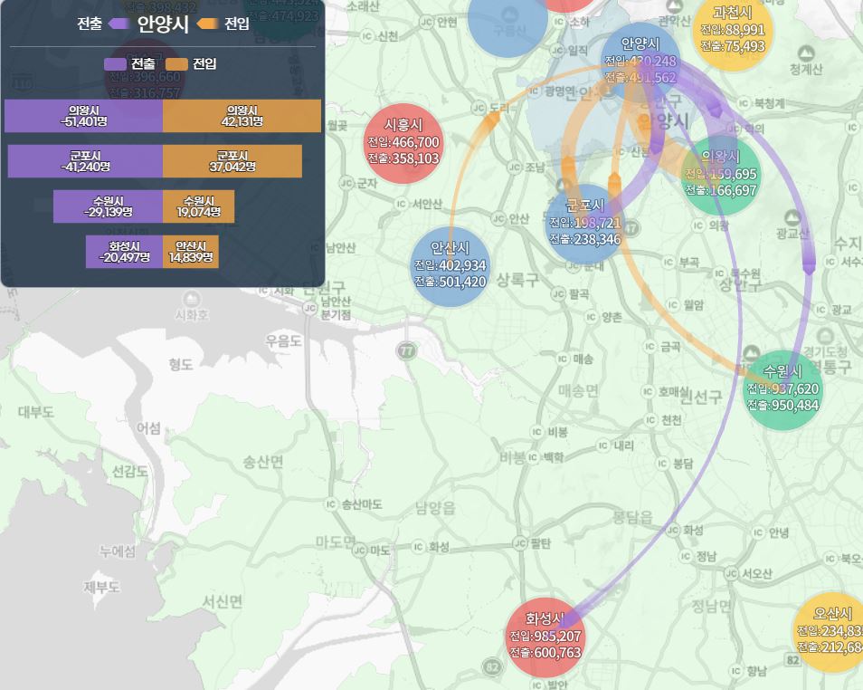Click the route 77 highway shield
863x690 pixels.
(x=407, y=350)
